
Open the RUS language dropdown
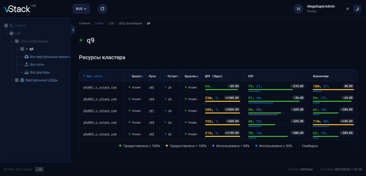[81, 9]
